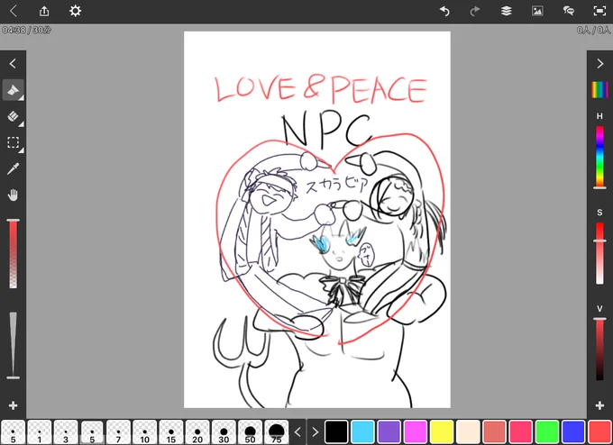
Task: Select the rectangular selection tool
Action: (x=14, y=142)
